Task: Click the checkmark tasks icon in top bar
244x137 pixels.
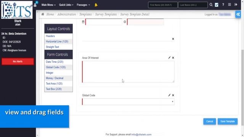Action: tap(217, 5)
